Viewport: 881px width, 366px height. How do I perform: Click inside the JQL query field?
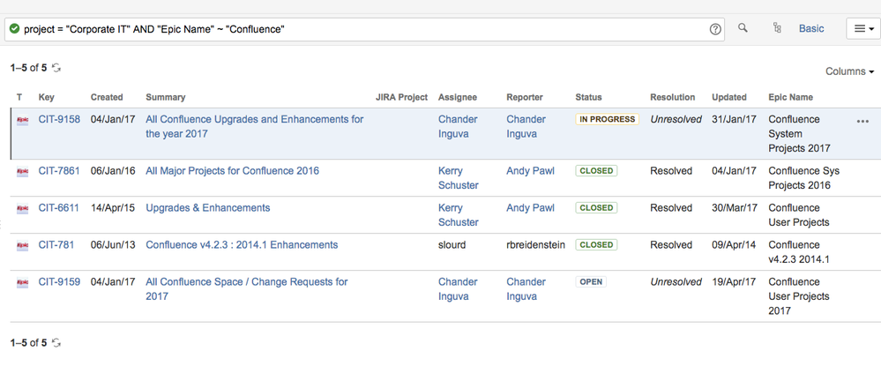pos(364,29)
